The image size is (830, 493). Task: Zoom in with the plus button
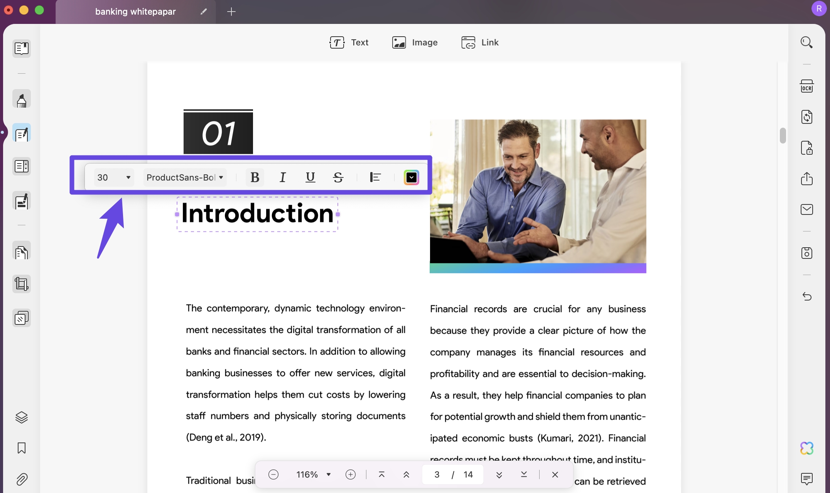(x=350, y=474)
